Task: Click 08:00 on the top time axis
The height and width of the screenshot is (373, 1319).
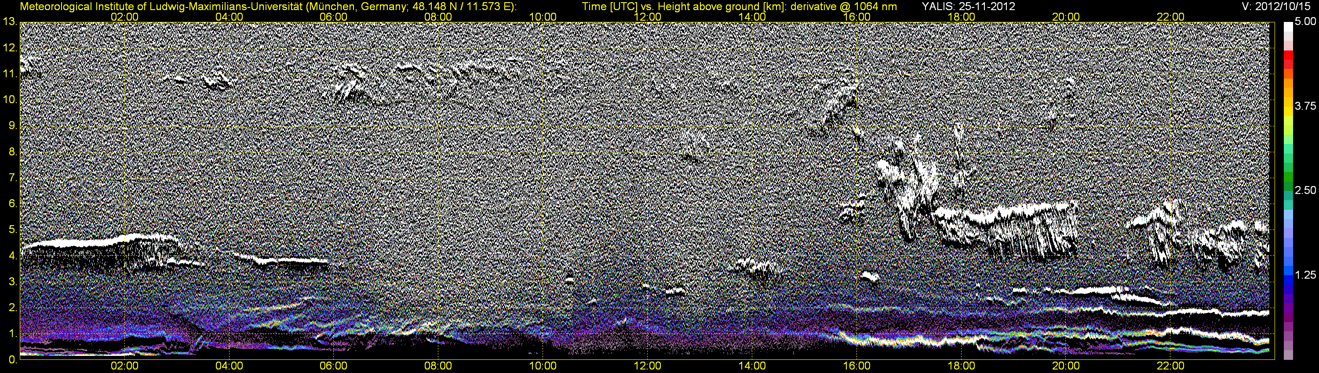Action: [438, 17]
